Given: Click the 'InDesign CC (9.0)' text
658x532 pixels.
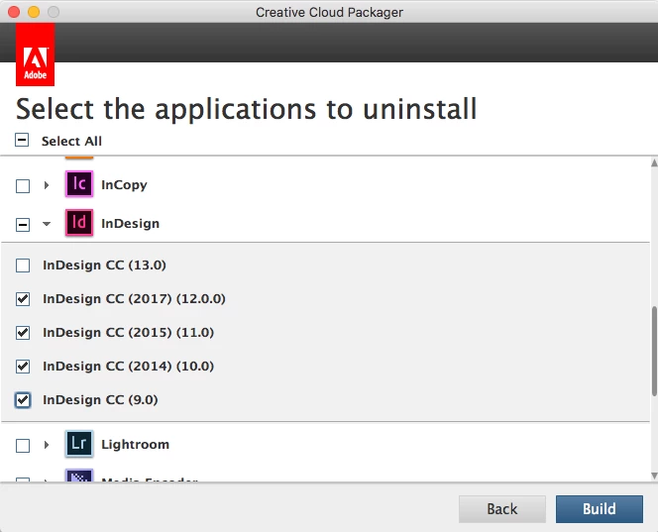Looking at the screenshot, I should [100, 400].
